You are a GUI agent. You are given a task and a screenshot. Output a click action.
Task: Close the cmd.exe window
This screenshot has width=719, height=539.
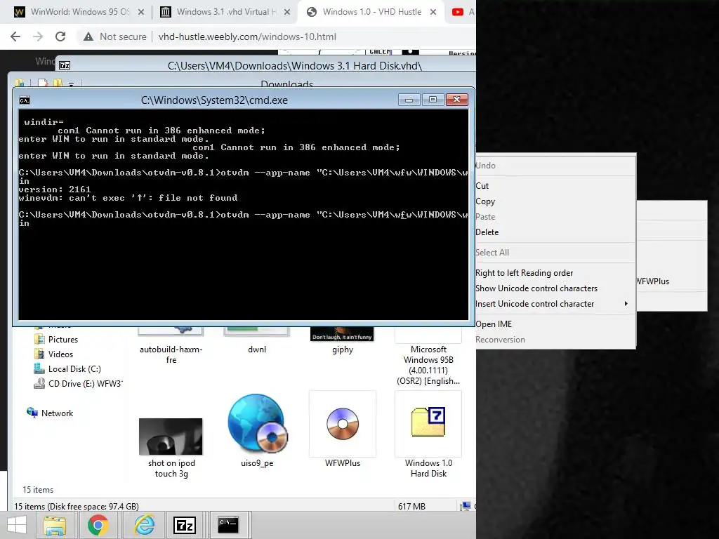pyautogui.click(x=456, y=100)
